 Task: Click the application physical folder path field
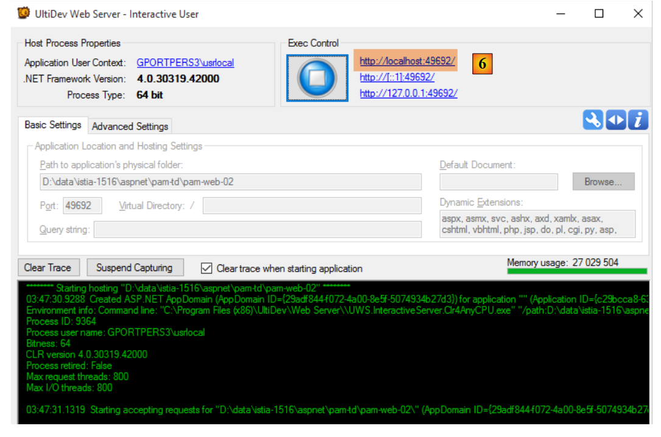click(x=230, y=182)
